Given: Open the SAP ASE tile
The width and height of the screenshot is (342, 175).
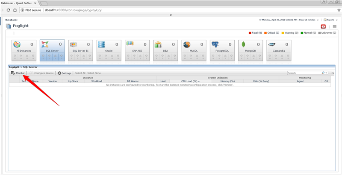Looking at the screenshot, I should point(137,50).
